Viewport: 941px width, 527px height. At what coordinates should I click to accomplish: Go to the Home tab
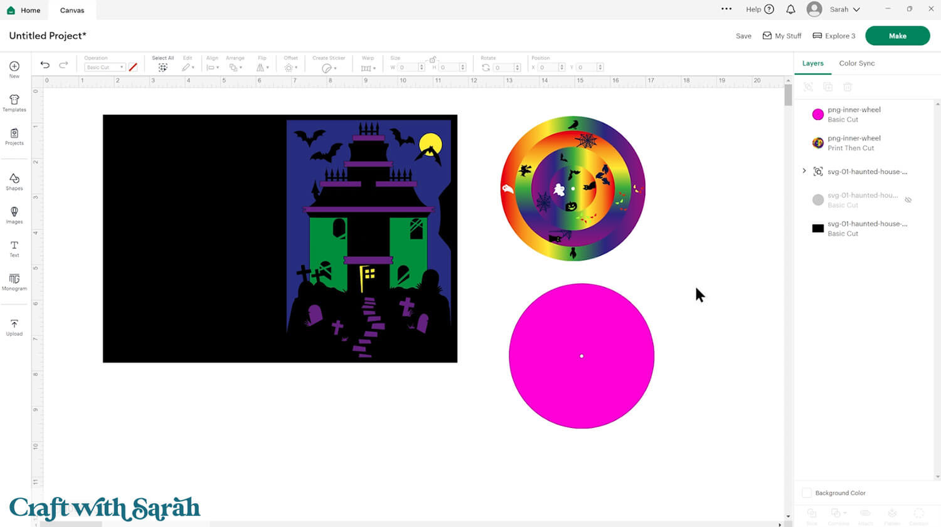(25, 10)
